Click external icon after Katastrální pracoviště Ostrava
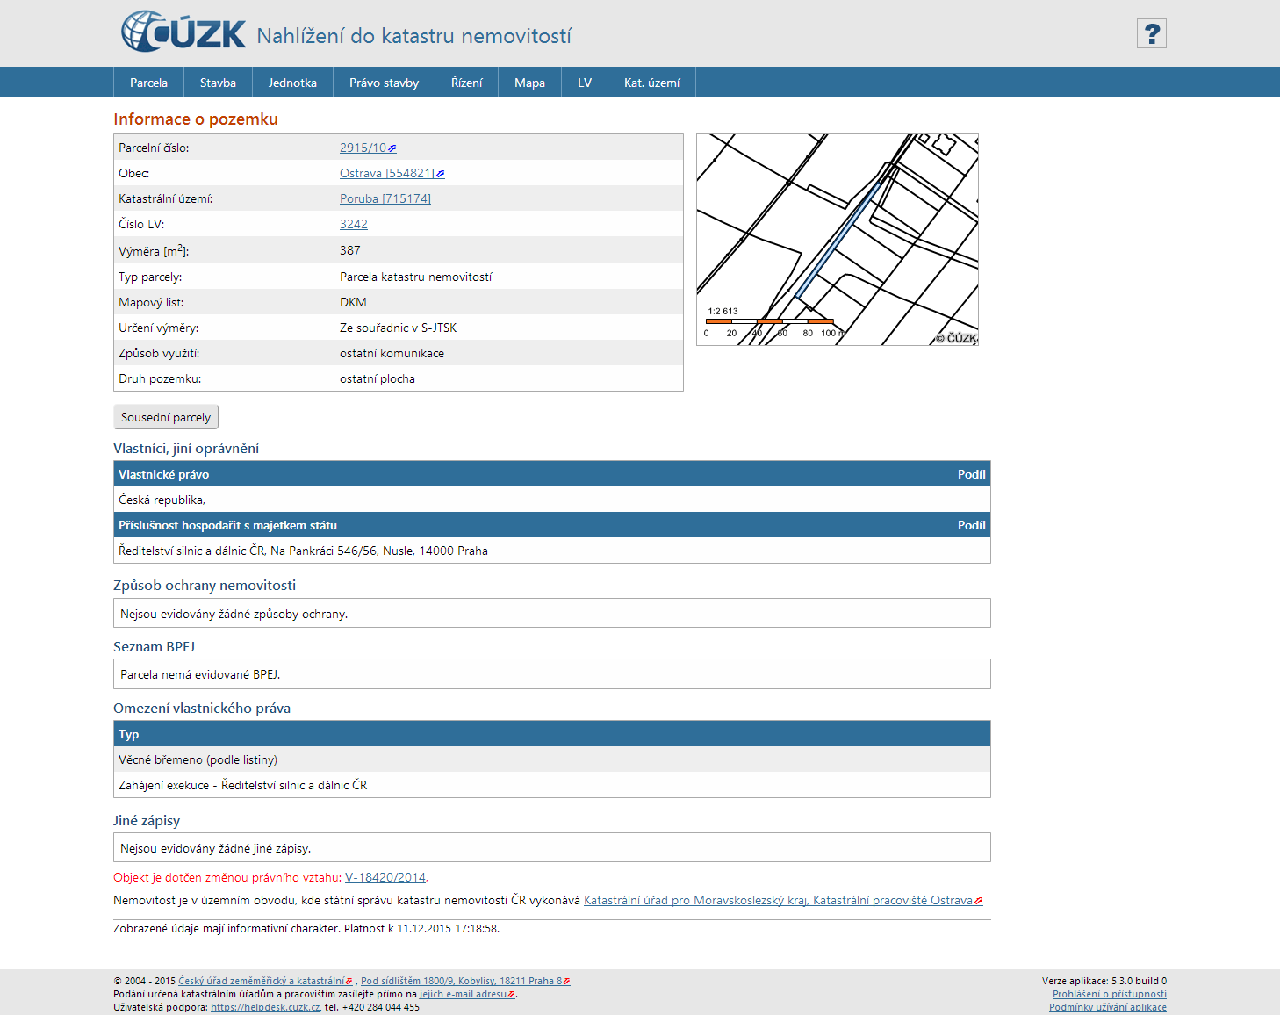 click(978, 901)
